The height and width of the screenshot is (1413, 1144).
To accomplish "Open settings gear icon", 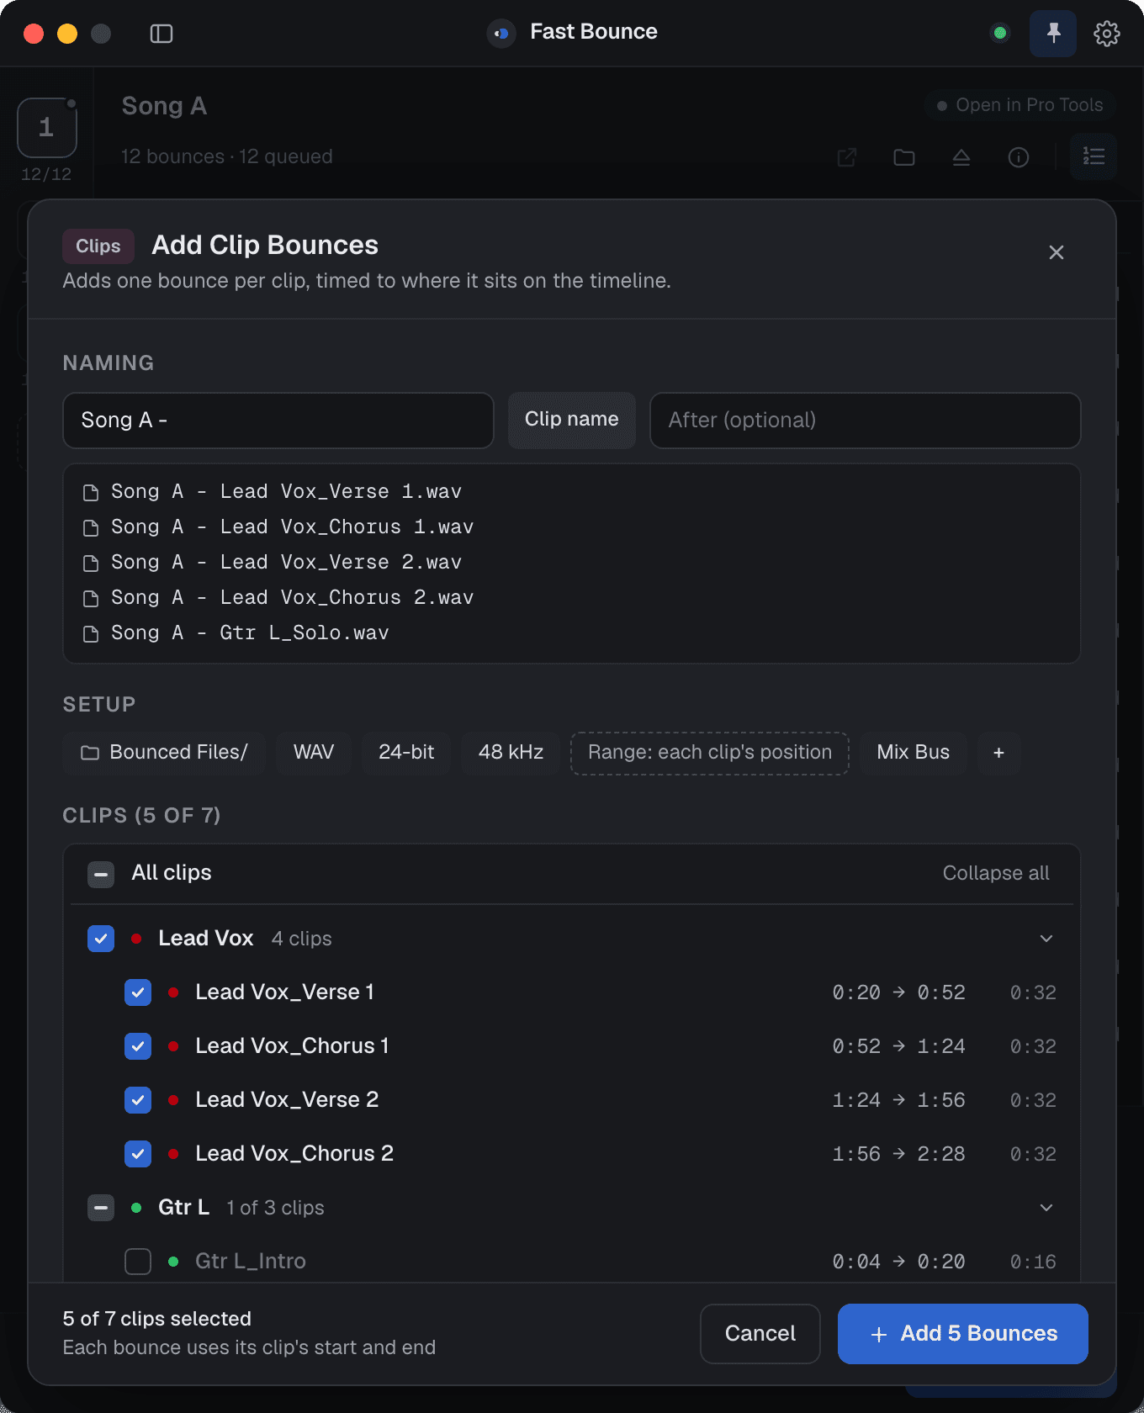I will click(1106, 34).
